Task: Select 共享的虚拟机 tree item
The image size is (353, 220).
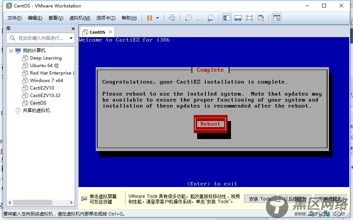Action: tap(36, 110)
